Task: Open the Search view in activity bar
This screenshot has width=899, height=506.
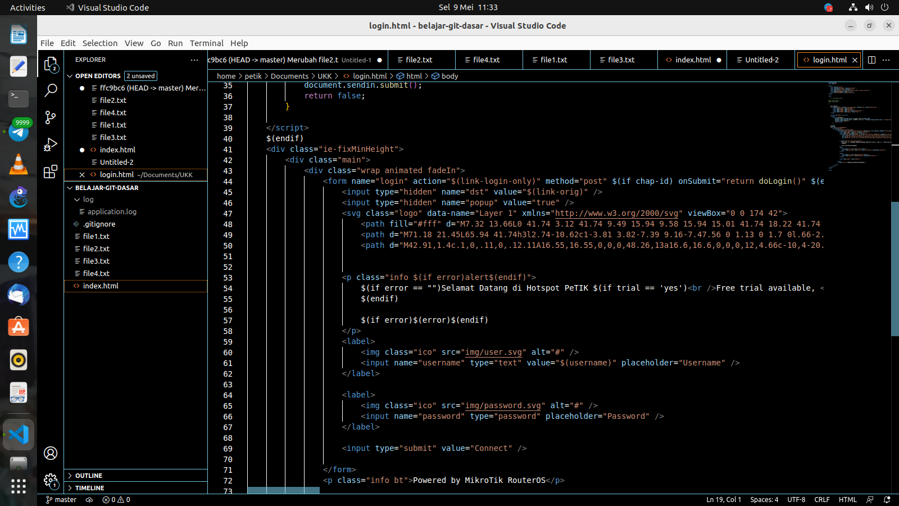Action: pos(51,90)
